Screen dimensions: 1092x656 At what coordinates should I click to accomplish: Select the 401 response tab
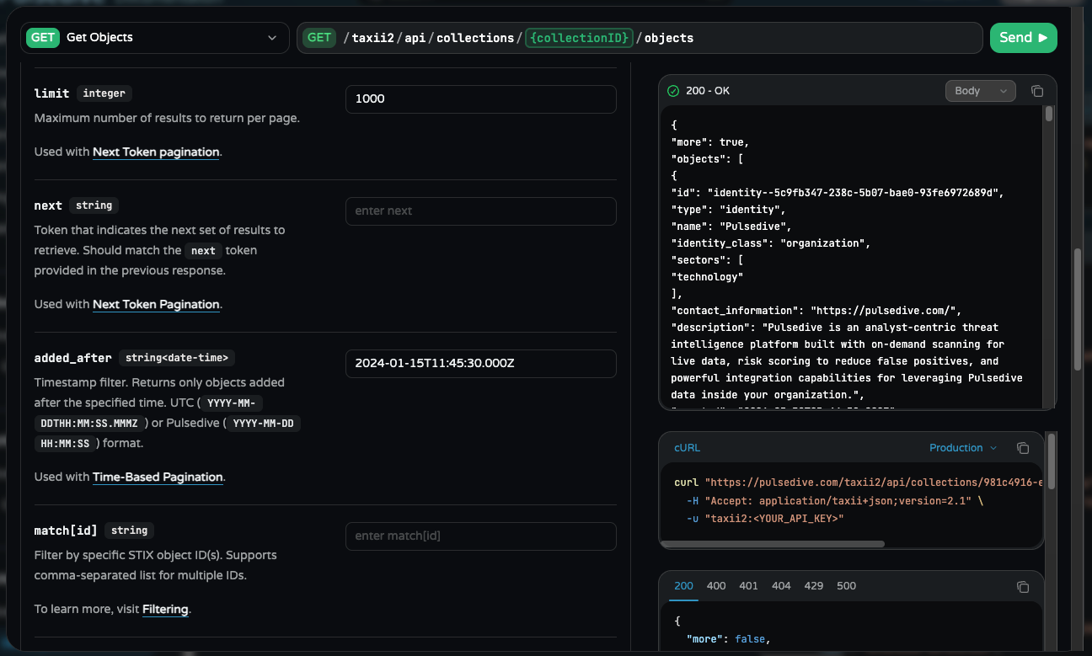coord(748,586)
